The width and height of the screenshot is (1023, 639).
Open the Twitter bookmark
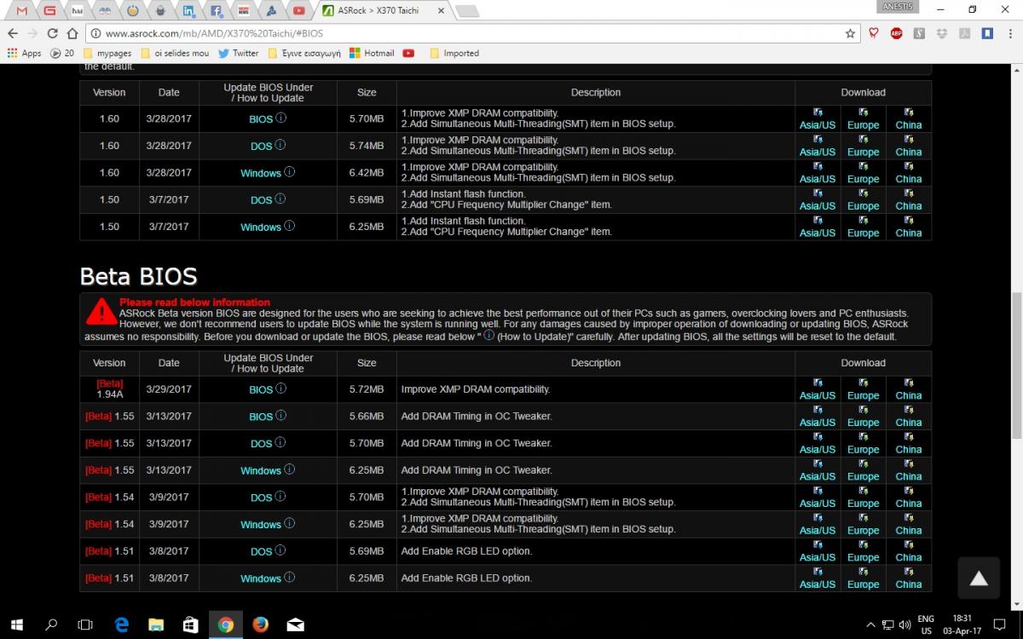pos(238,53)
